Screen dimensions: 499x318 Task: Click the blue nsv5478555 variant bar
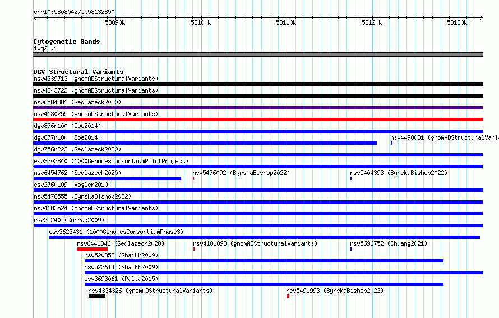pyautogui.click(x=258, y=202)
